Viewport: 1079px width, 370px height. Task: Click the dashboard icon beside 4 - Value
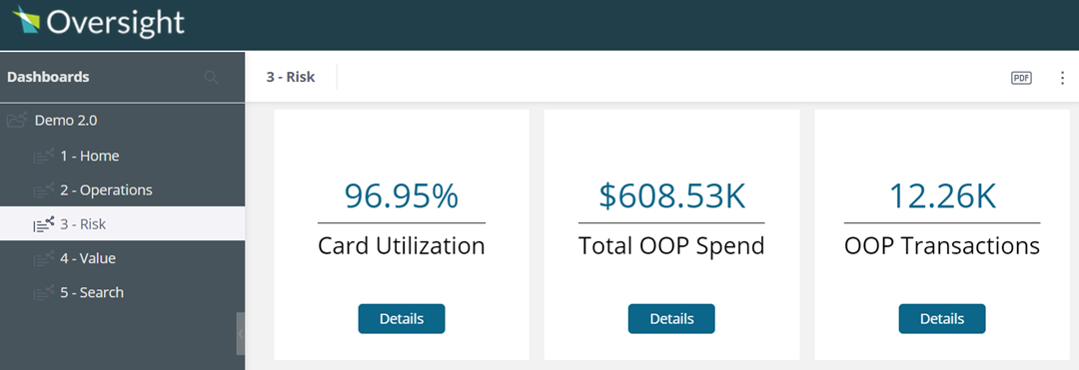(43, 258)
